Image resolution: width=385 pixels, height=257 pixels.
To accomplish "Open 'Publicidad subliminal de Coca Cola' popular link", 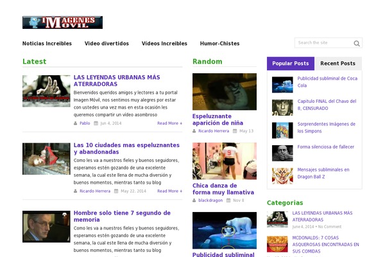I will pos(327,82).
